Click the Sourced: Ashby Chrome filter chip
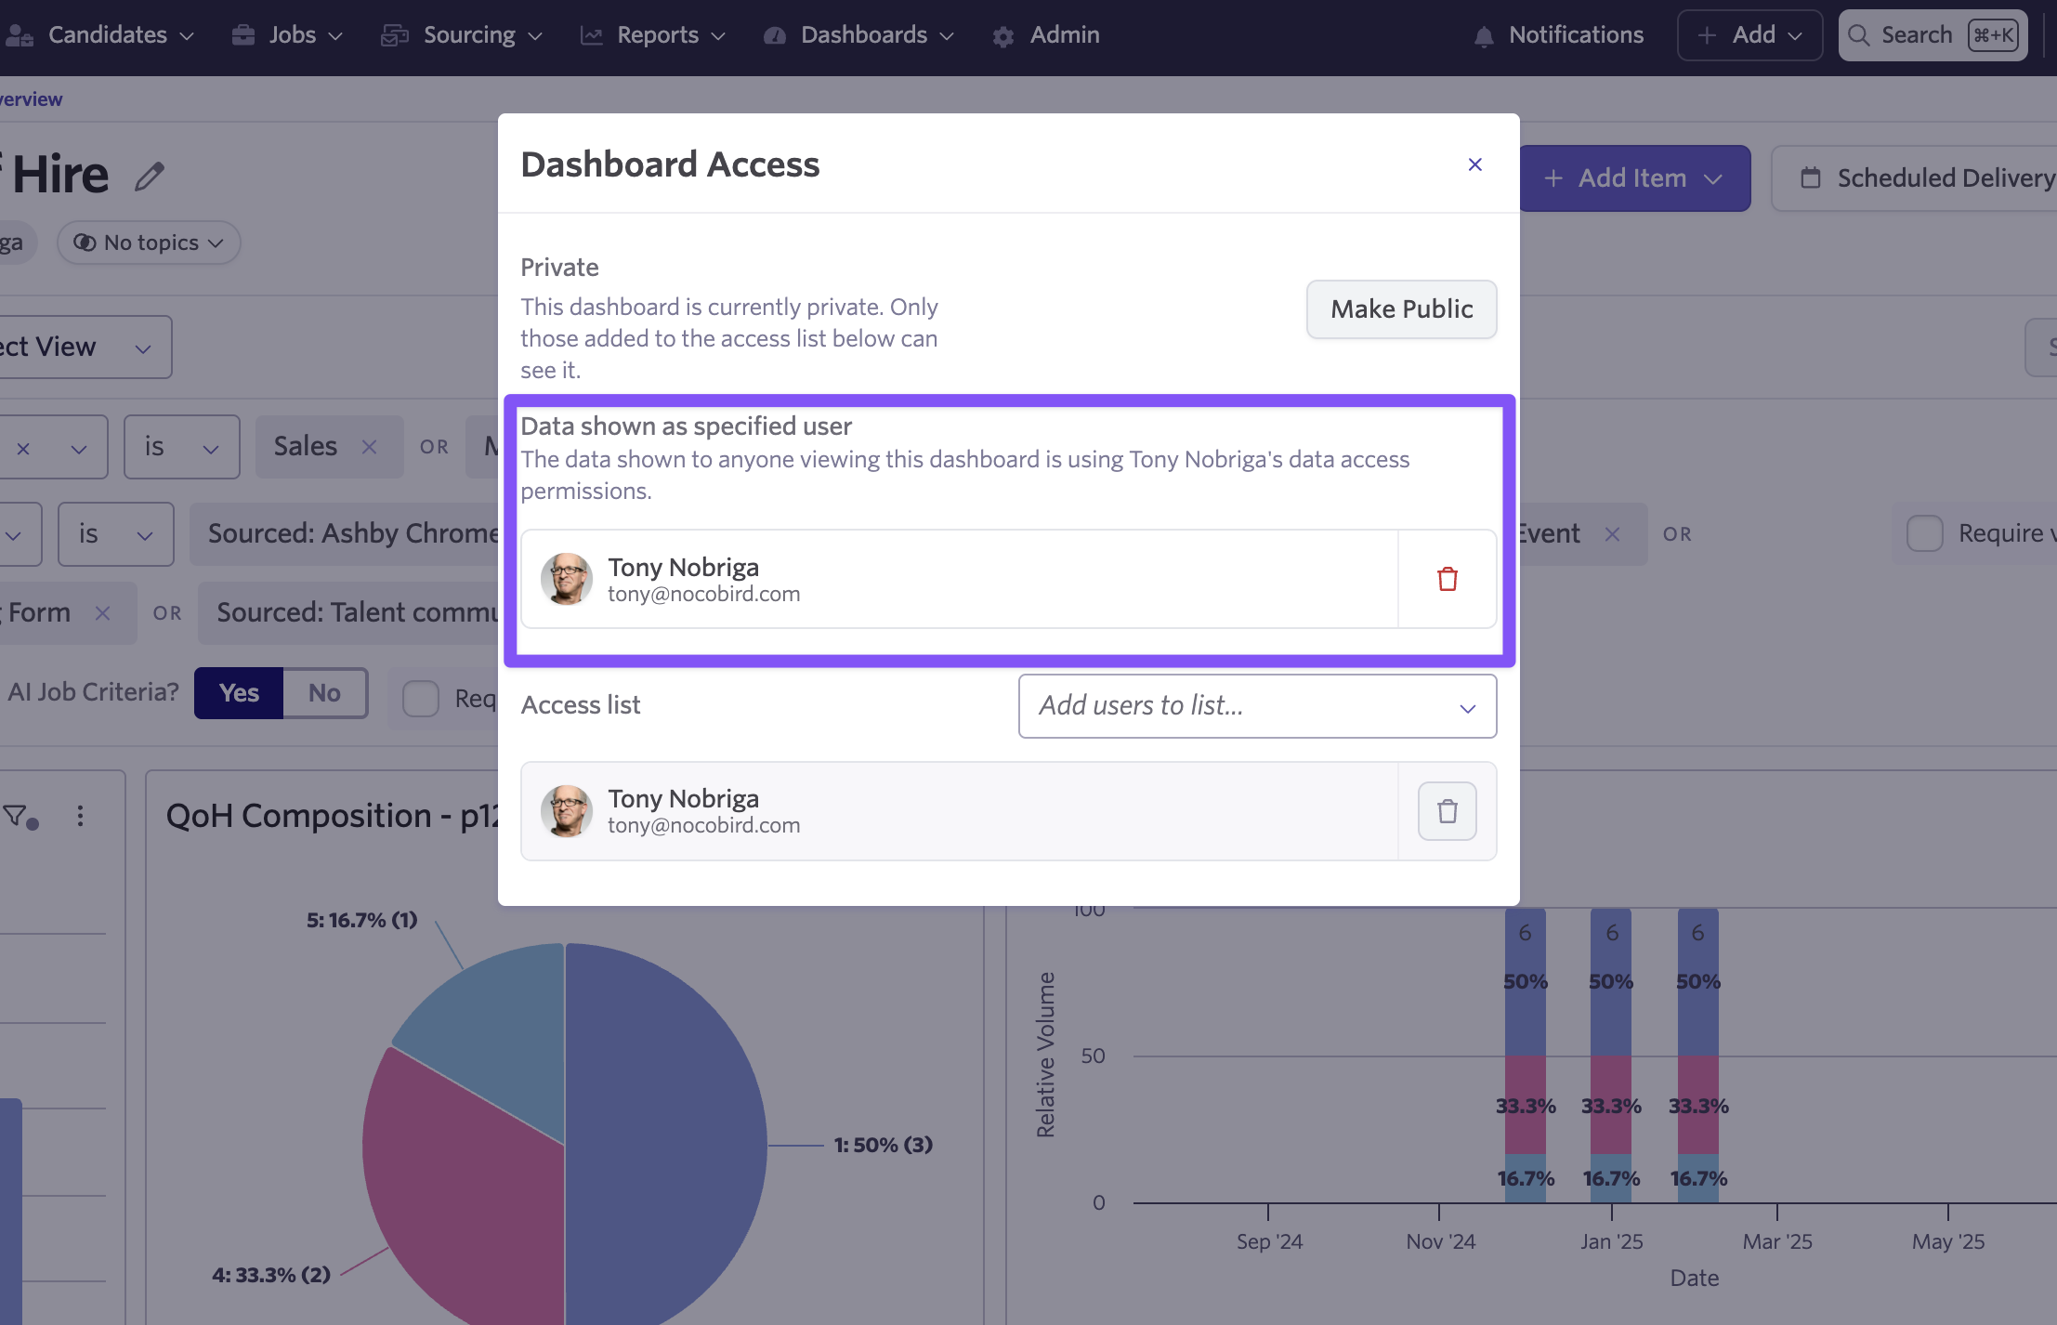Image resolution: width=2057 pixels, height=1325 pixels. (346, 534)
